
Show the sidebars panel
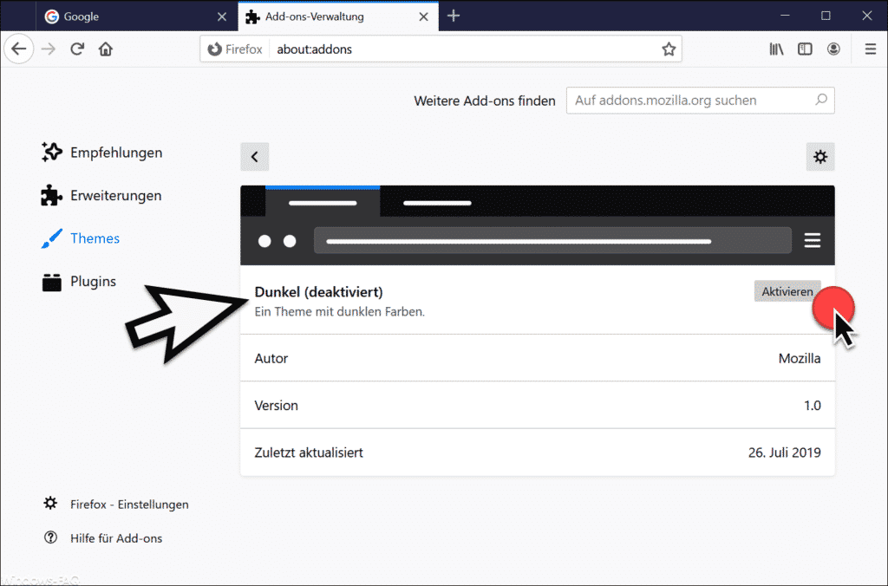(805, 49)
